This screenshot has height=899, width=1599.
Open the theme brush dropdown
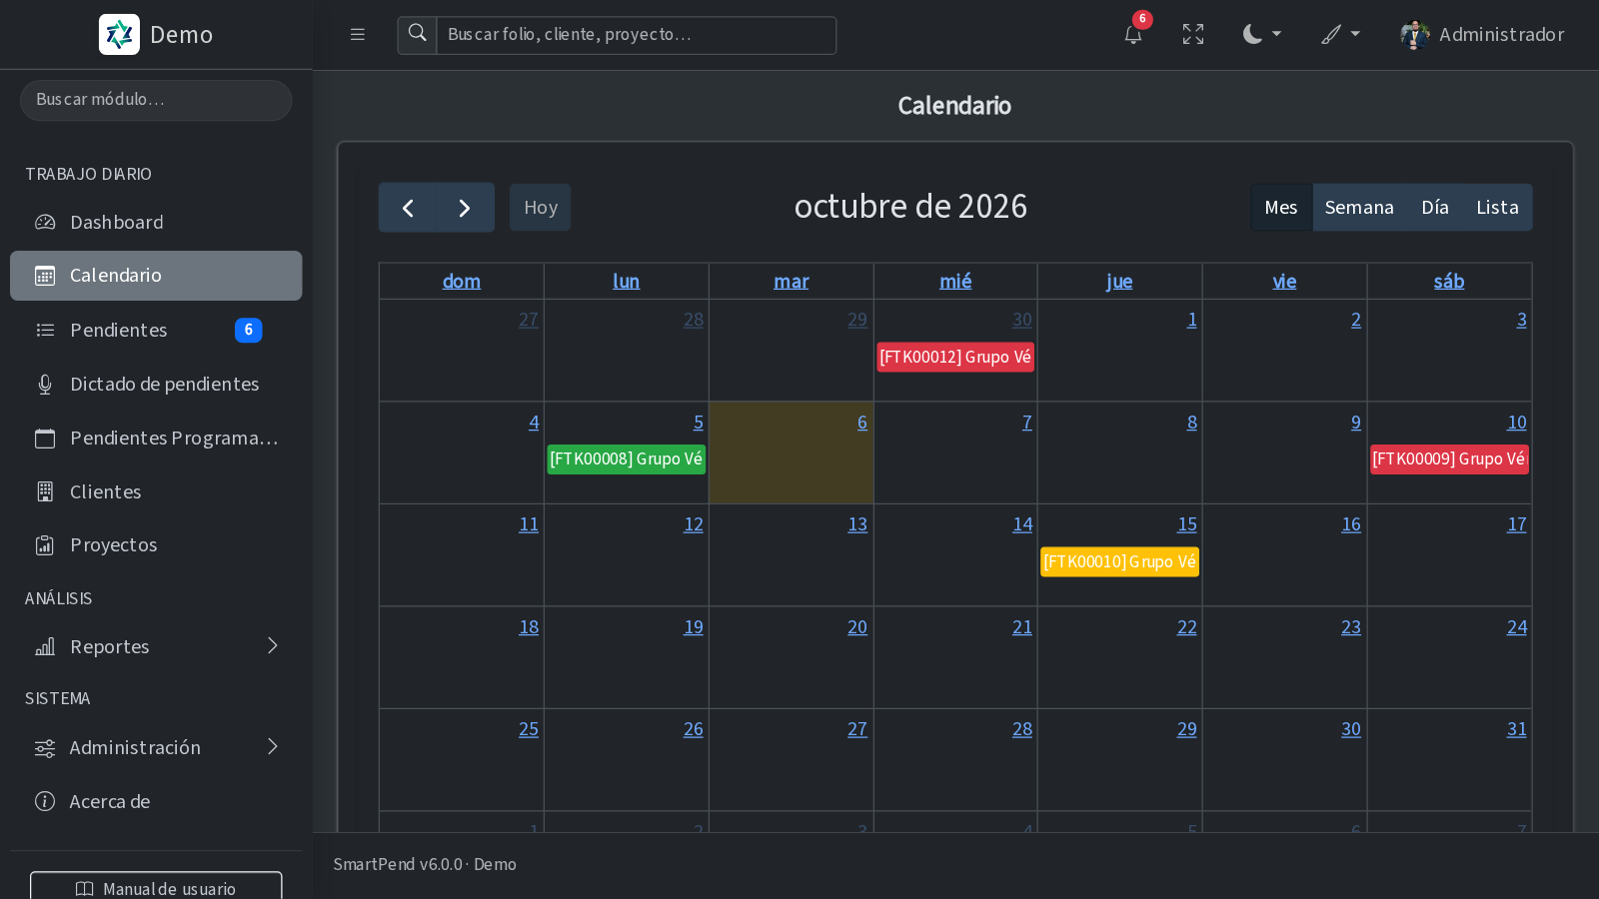pos(1341,34)
